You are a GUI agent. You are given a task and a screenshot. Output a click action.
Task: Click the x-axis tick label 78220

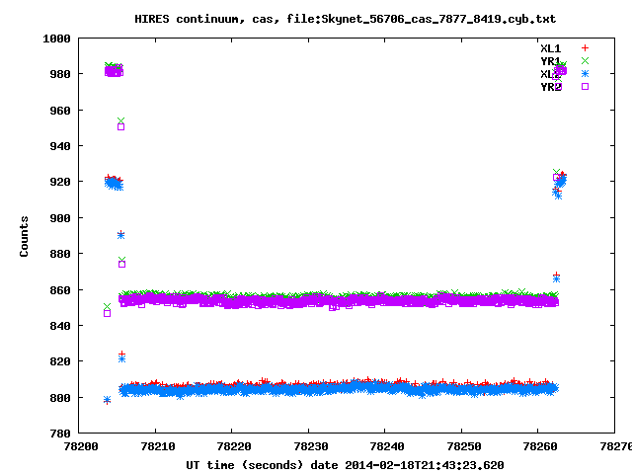(234, 446)
